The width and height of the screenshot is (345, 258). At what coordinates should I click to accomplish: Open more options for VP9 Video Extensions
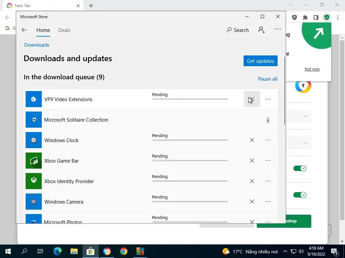click(x=268, y=99)
